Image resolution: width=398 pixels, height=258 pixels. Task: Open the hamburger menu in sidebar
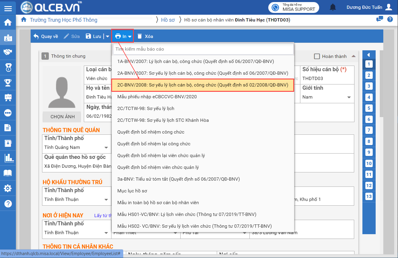click(8, 8)
